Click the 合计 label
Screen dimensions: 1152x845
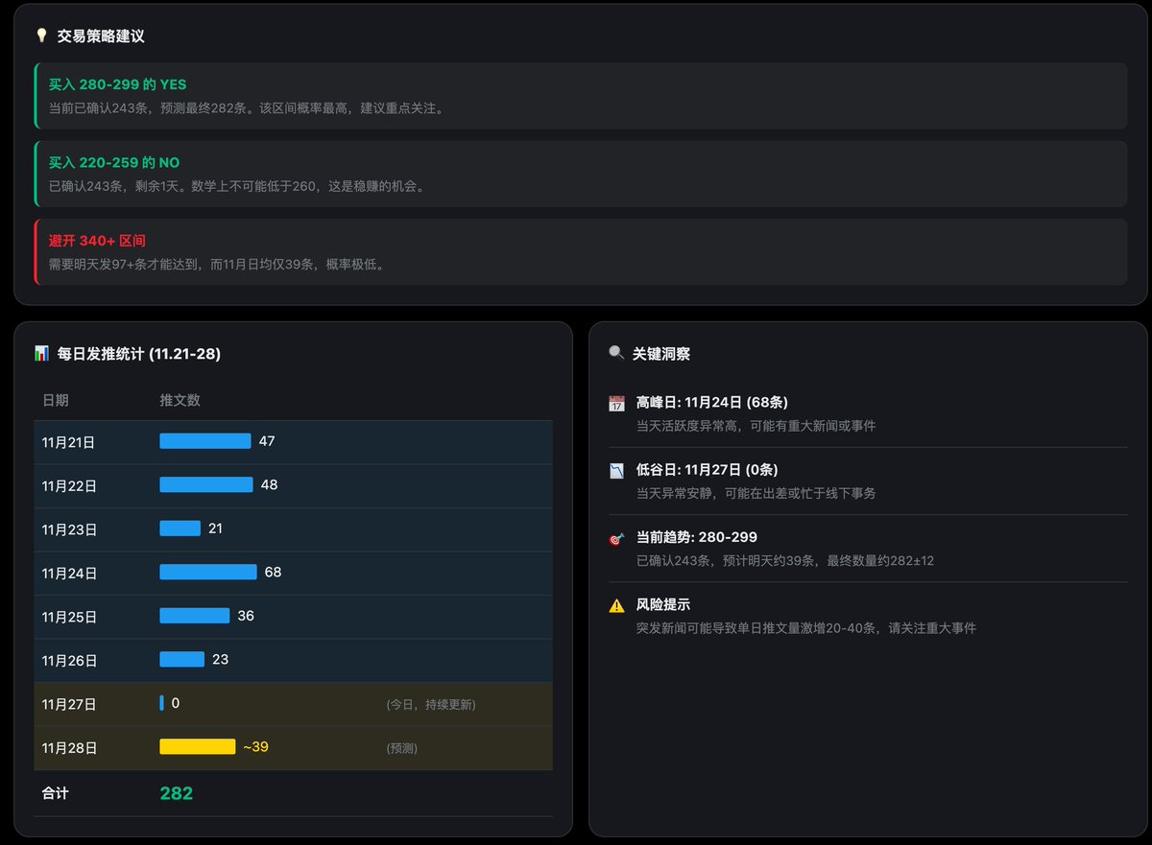point(56,793)
